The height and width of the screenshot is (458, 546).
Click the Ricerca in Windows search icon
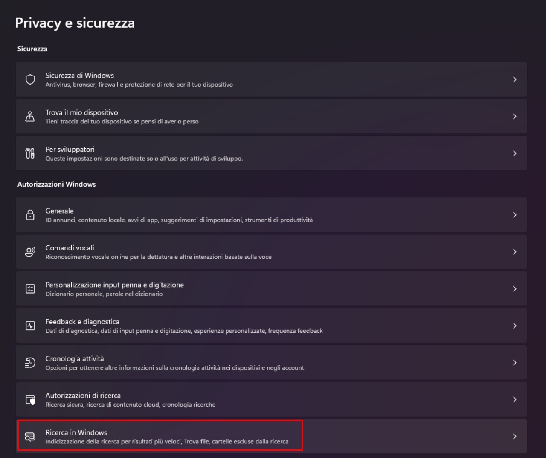pyautogui.click(x=30, y=437)
